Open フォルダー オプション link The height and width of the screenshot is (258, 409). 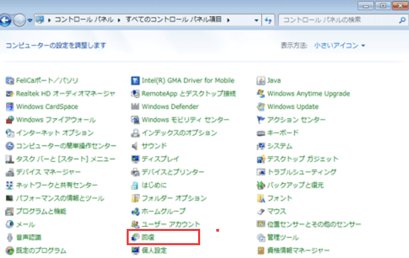click(x=174, y=198)
